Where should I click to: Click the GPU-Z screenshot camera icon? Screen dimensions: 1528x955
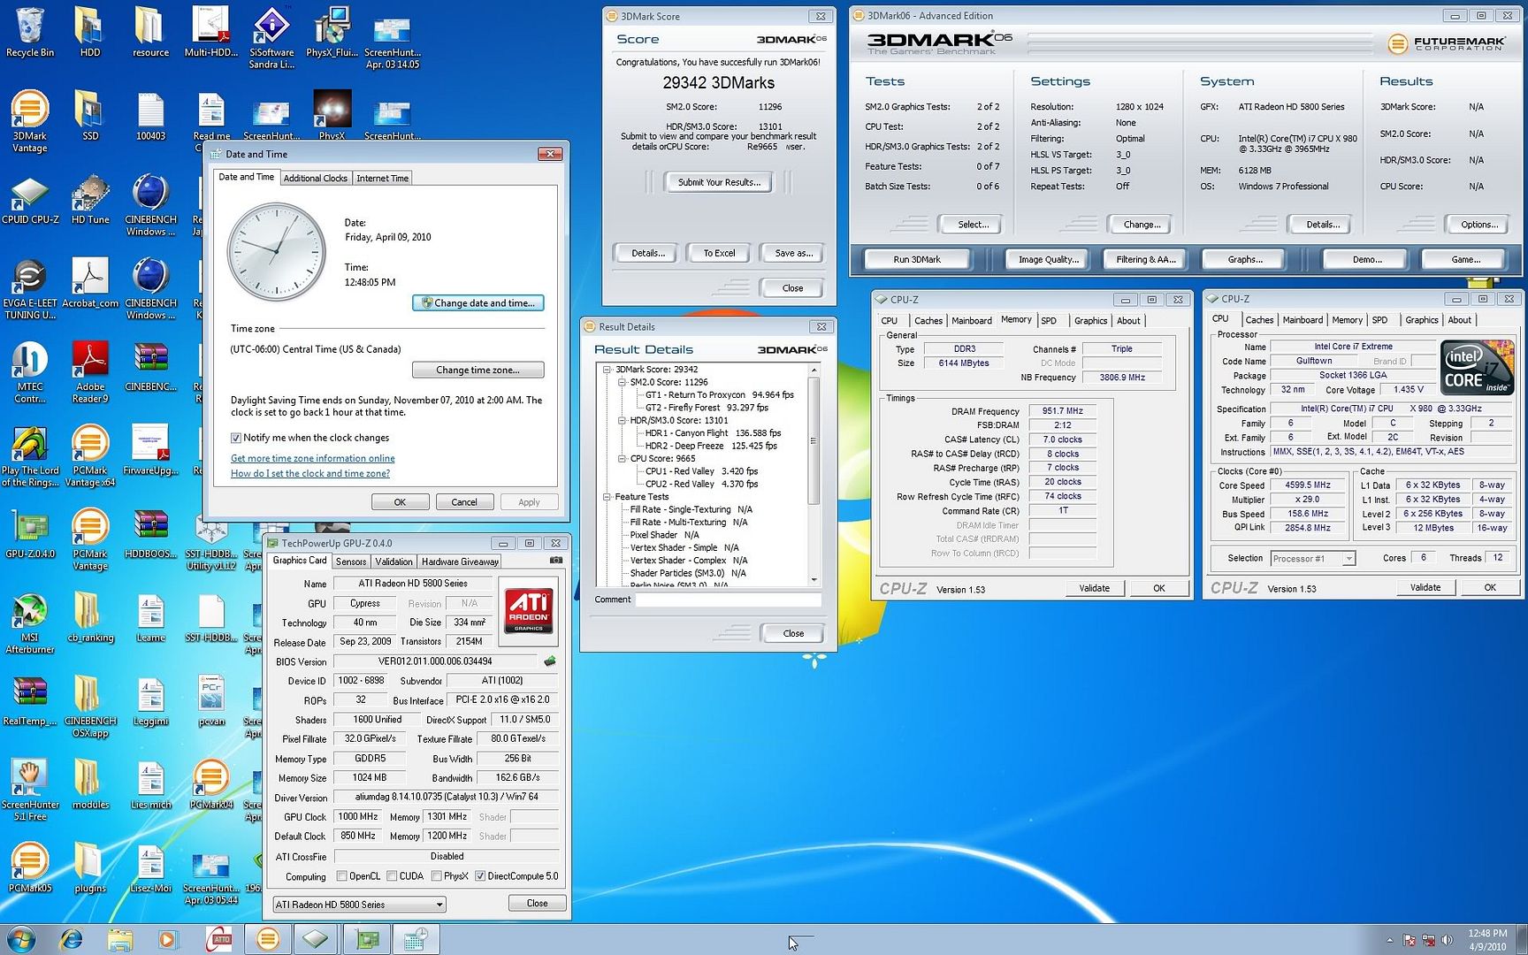pyautogui.click(x=555, y=561)
